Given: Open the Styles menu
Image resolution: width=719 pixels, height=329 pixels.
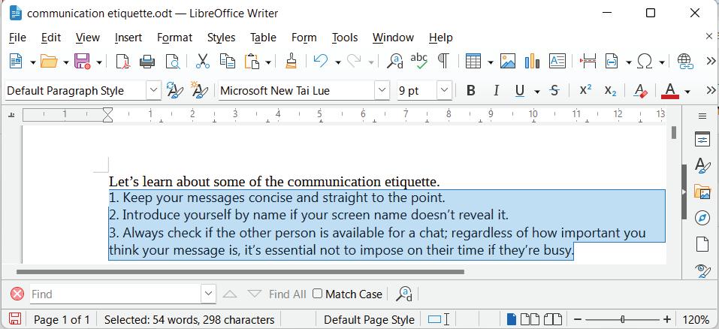Looking at the screenshot, I should 221,37.
